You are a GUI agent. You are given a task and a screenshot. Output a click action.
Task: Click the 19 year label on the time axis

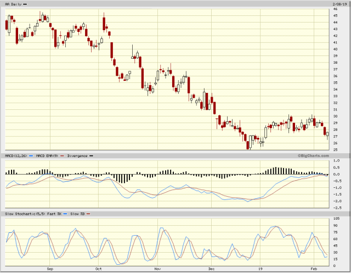[x=260, y=269]
